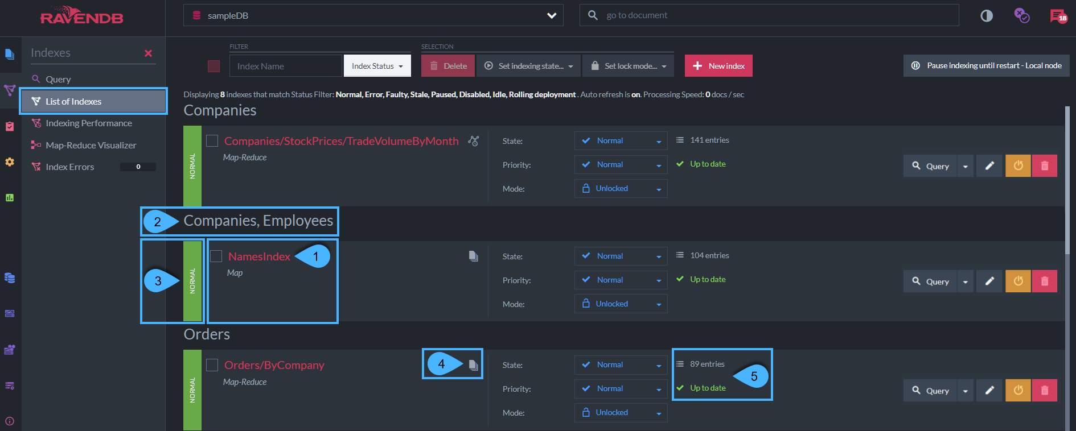Disable the TradeVolumeByMonth index using power button
Viewport: 1076px width, 431px height.
(x=1018, y=166)
